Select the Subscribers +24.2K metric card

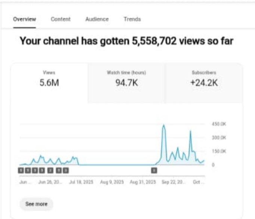pyautogui.click(x=204, y=79)
